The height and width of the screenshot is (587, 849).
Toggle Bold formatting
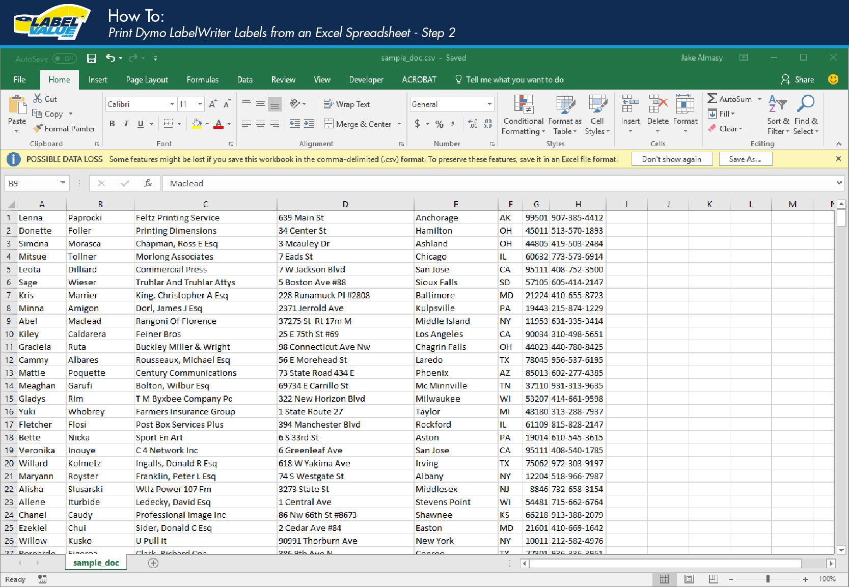112,124
